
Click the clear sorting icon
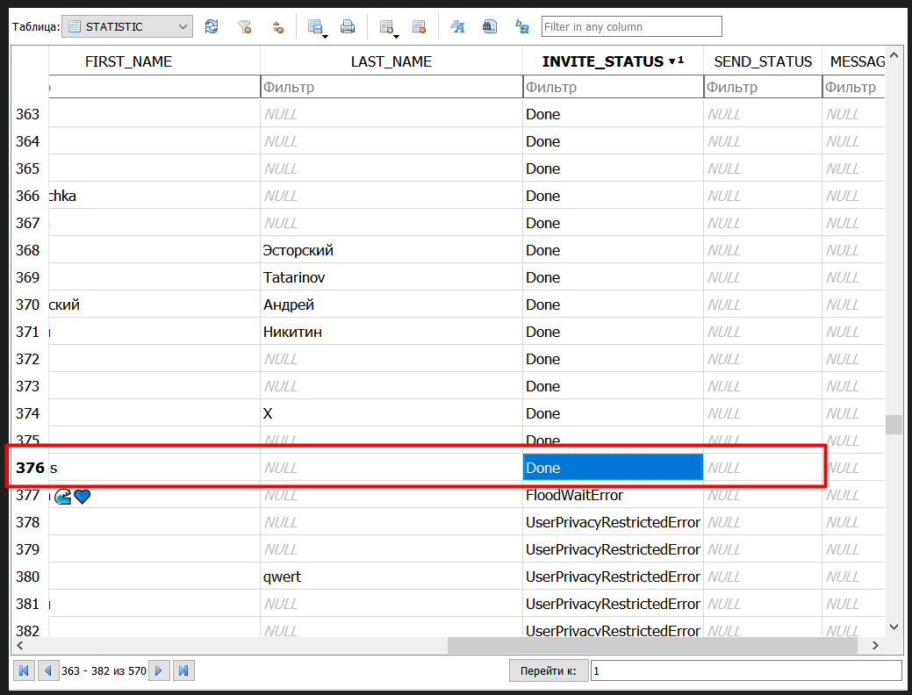coord(277,27)
